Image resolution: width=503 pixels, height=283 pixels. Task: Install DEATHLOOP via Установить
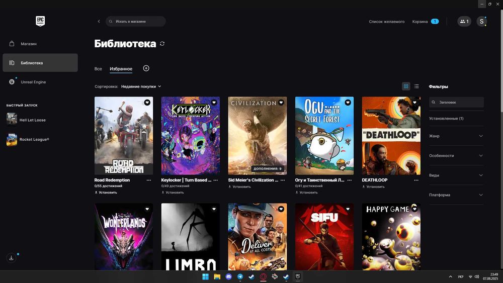point(373,186)
